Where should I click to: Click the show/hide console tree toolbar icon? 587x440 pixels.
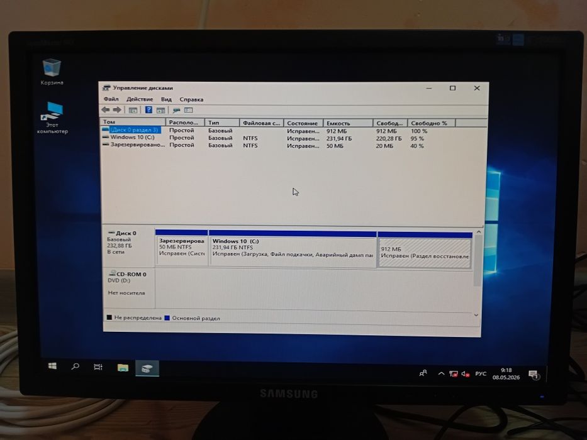coord(133,110)
